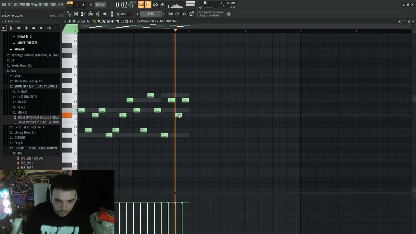Screen dimensions: 416x234
Task: Stop playback with the stop button
Action: [83, 5]
